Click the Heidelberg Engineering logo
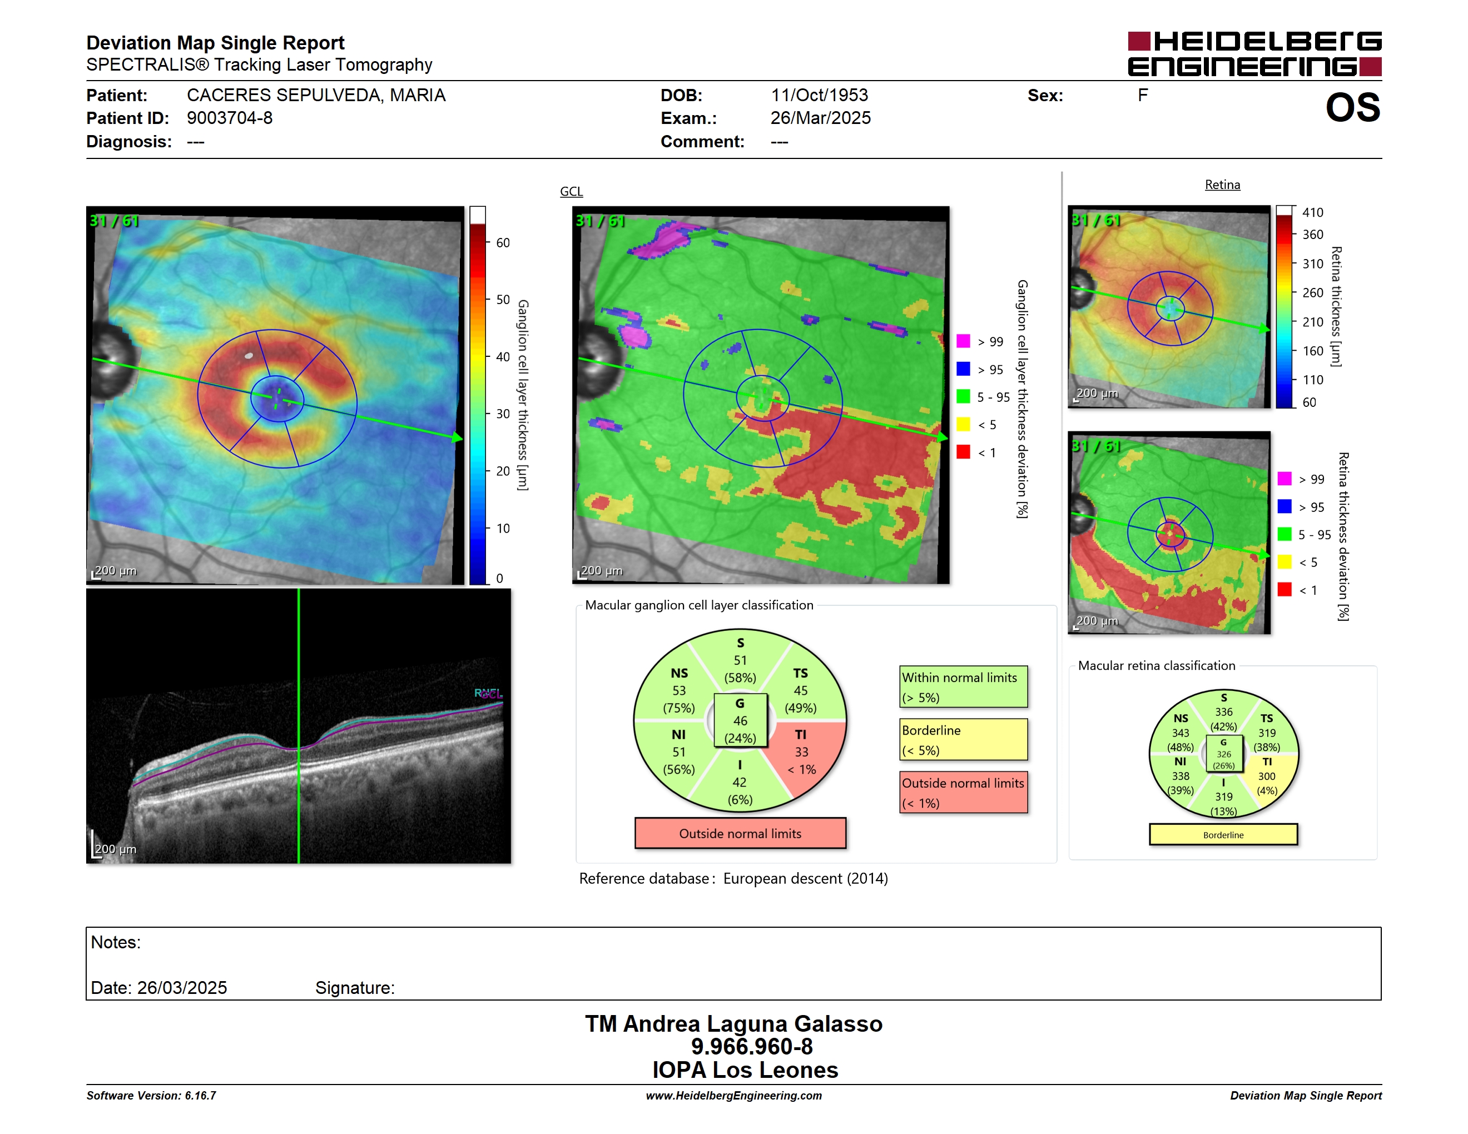1468x1134 pixels. (x=1254, y=54)
